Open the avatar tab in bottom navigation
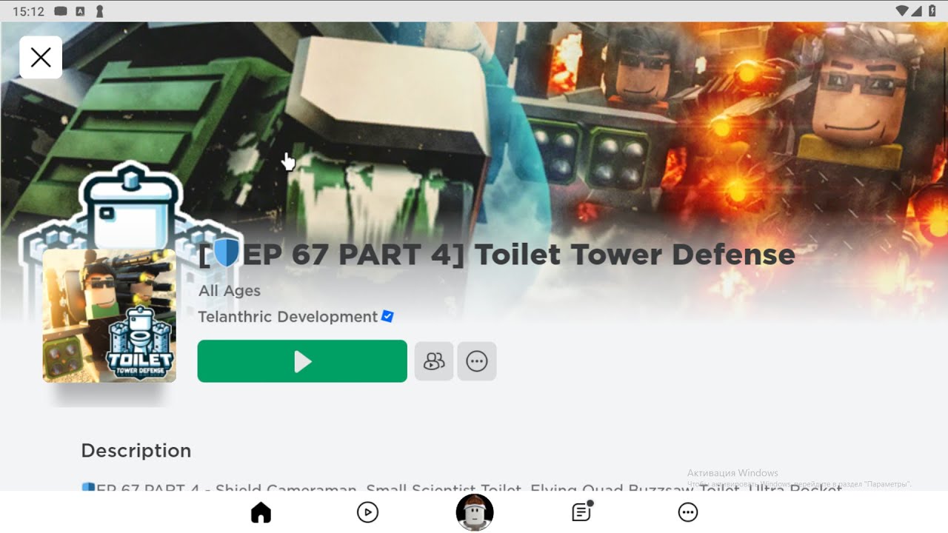This screenshot has height=533, width=948. 475,512
